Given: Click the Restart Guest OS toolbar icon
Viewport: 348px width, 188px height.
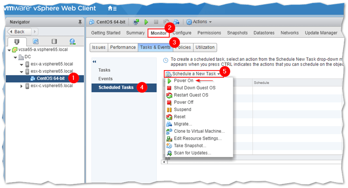Looking at the screenshot, I should 166,22.
